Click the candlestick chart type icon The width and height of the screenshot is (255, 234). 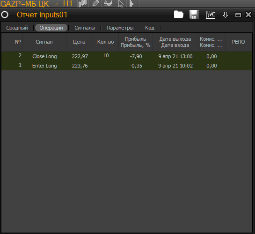point(83,3)
